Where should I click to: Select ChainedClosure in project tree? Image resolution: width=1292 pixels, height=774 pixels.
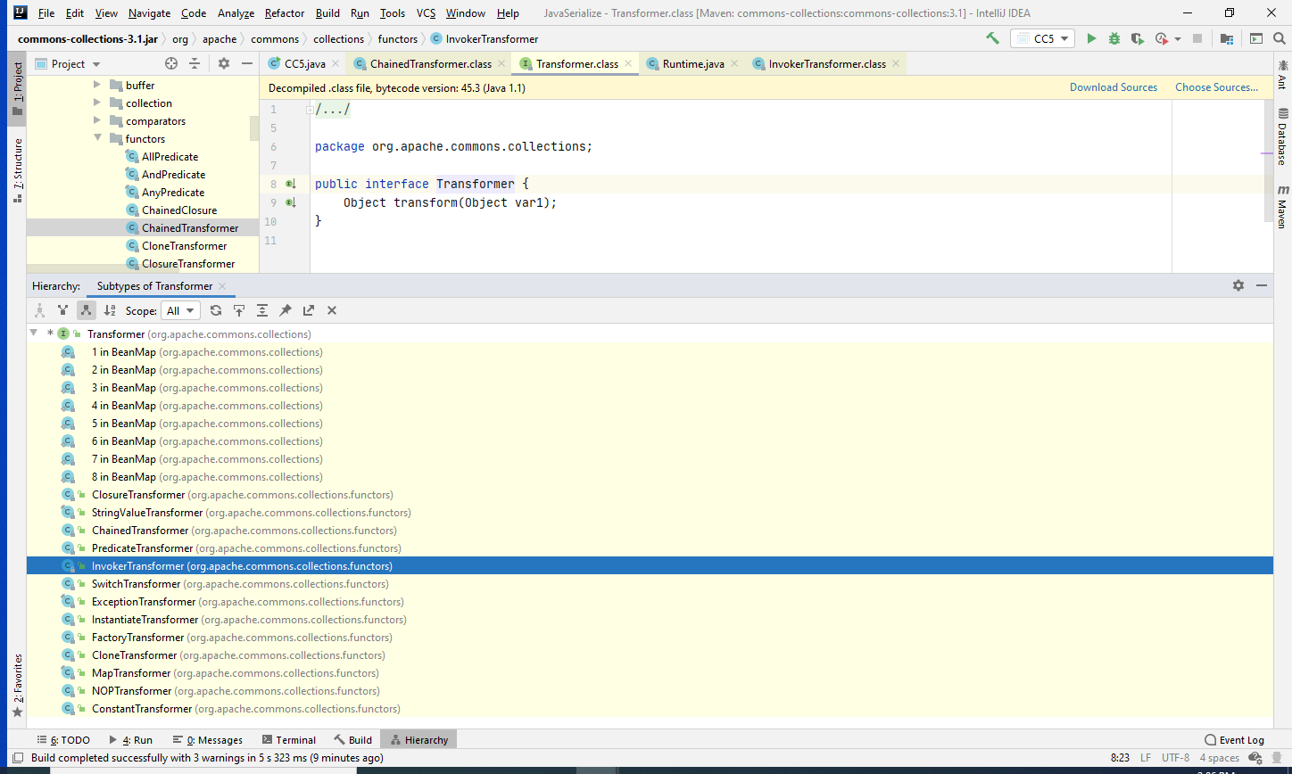(x=178, y=210)
